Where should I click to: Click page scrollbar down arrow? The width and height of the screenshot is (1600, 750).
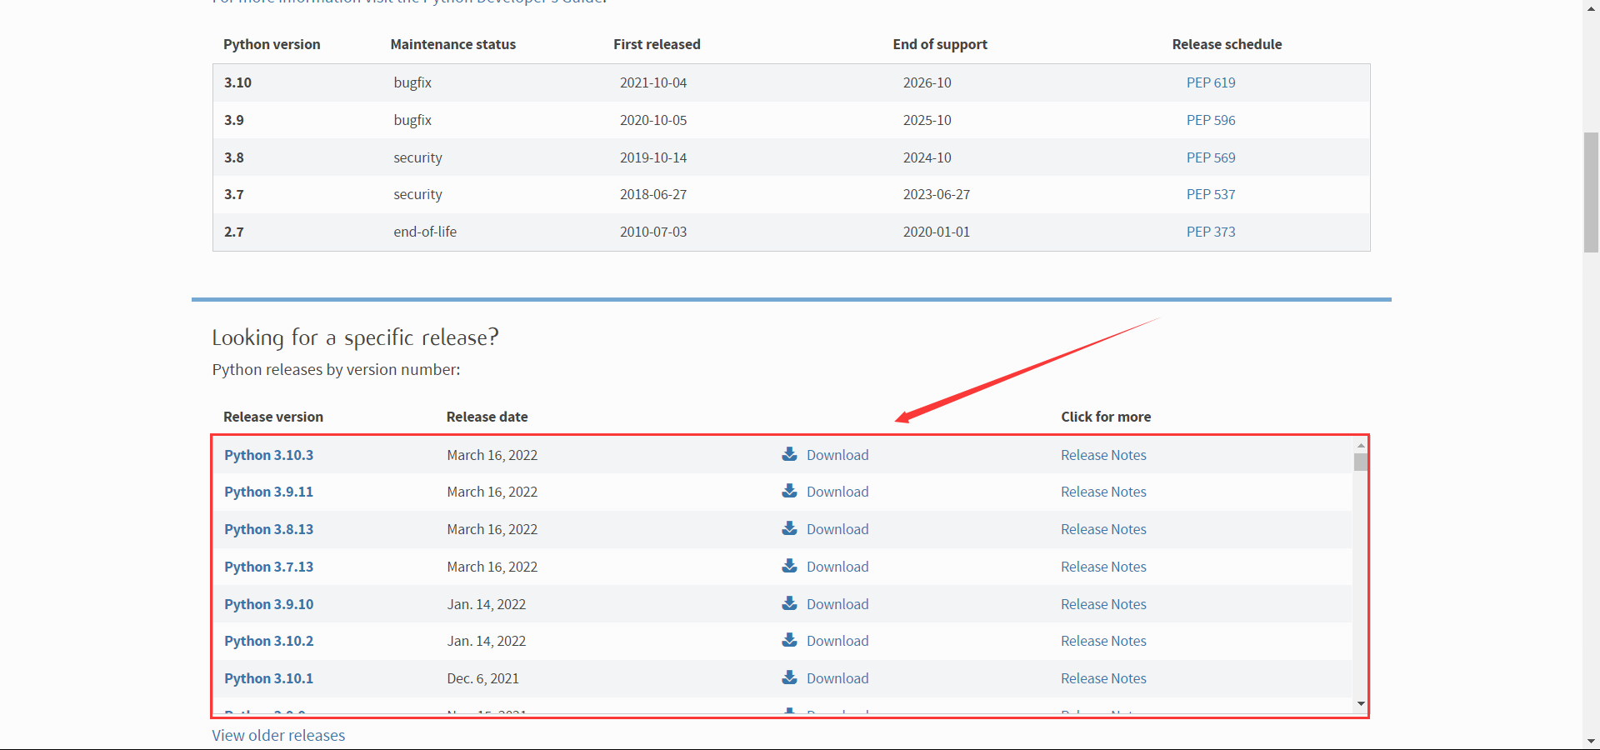pos(1591,741)
